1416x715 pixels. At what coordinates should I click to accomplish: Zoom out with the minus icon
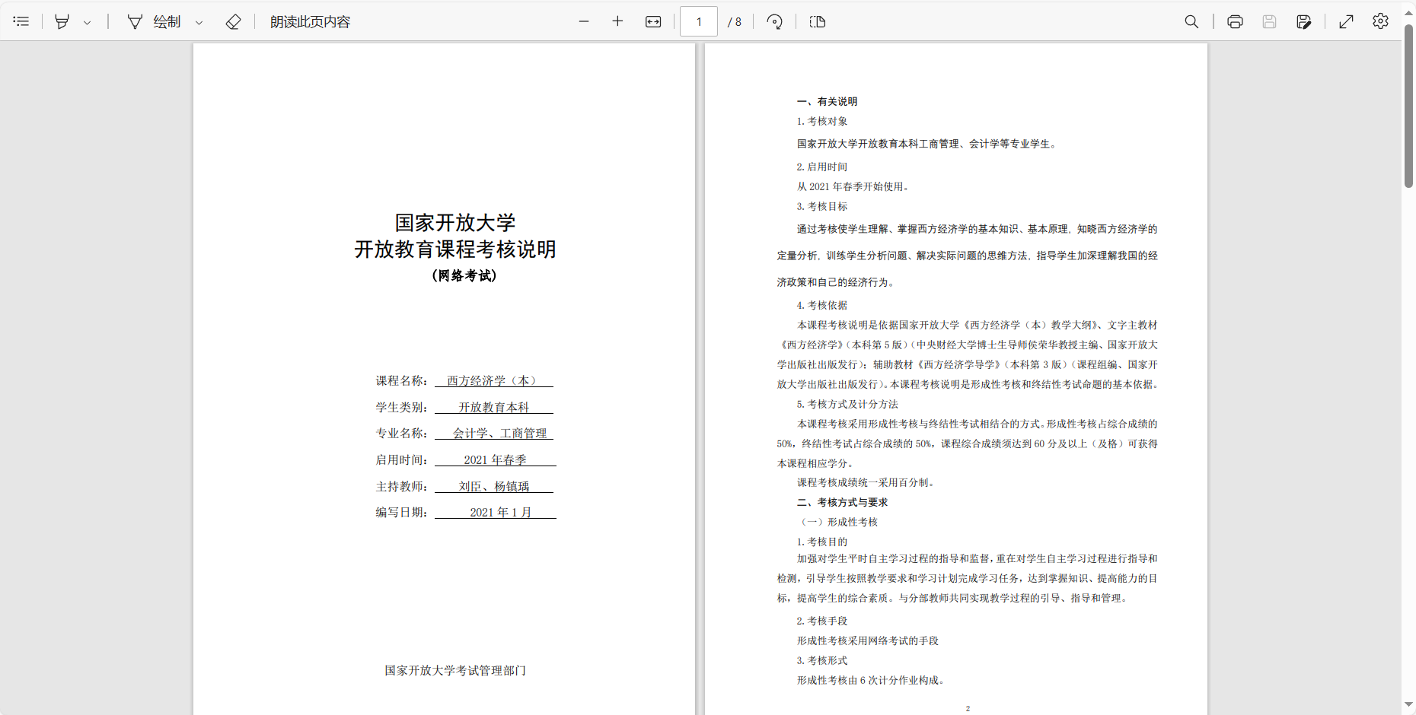pyautogui.click(x=584, y=21)
